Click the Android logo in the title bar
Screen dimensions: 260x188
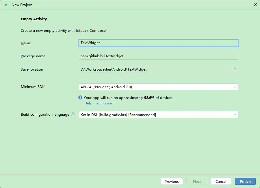tap(6, 5)
